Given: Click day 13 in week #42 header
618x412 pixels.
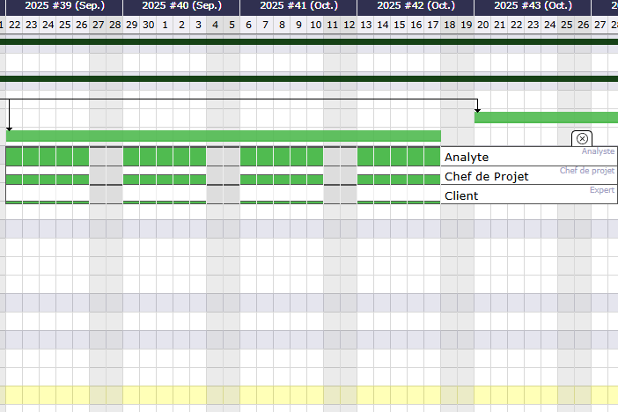Looking at the screenshot, I should 365,25.
